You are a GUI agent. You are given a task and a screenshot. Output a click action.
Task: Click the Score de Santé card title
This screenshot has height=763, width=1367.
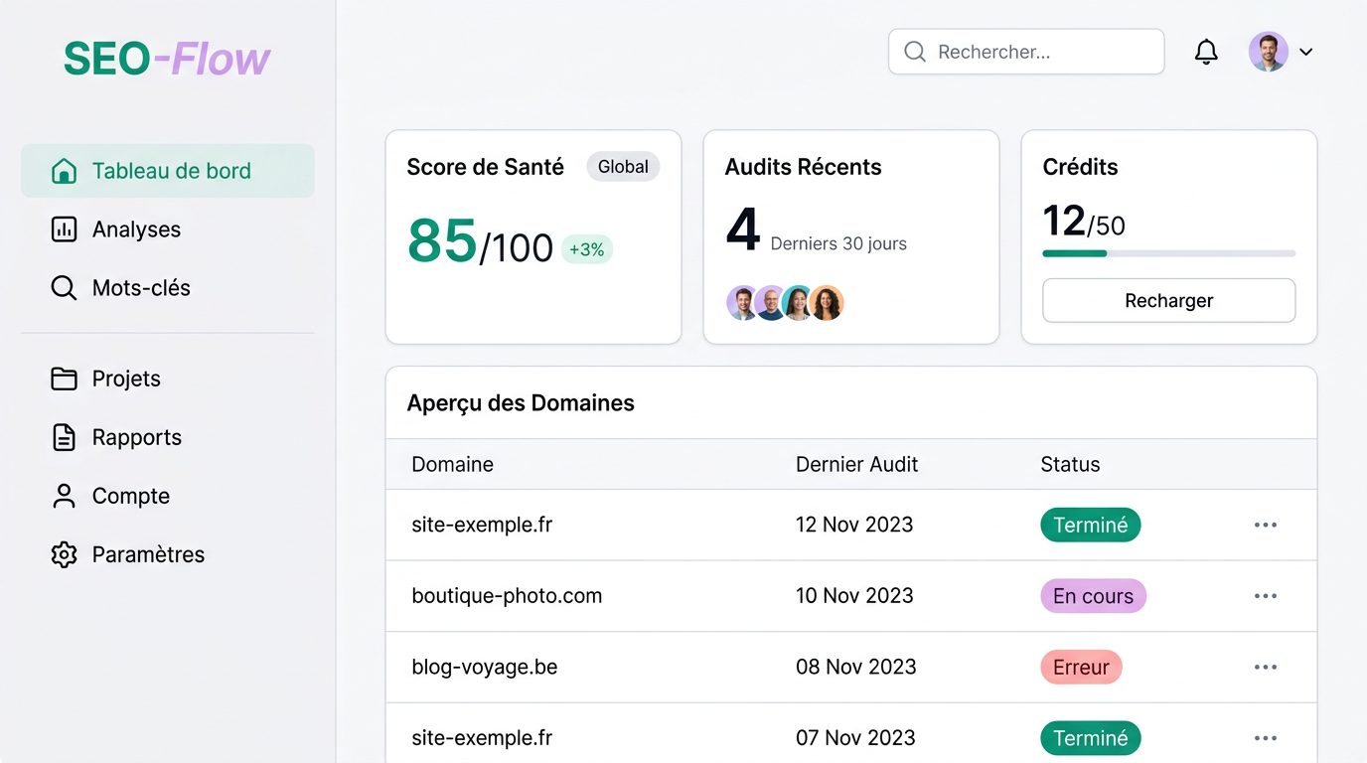[x=485, y=167]
